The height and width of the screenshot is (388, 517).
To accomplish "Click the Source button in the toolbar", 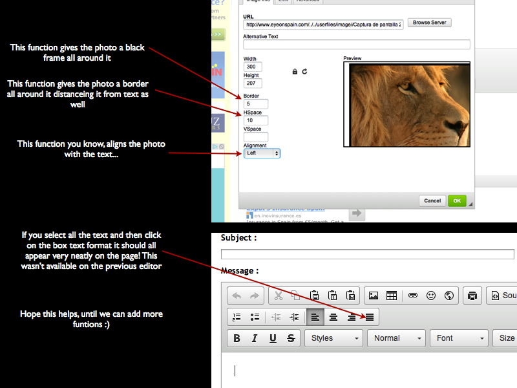I will point(502,296).
